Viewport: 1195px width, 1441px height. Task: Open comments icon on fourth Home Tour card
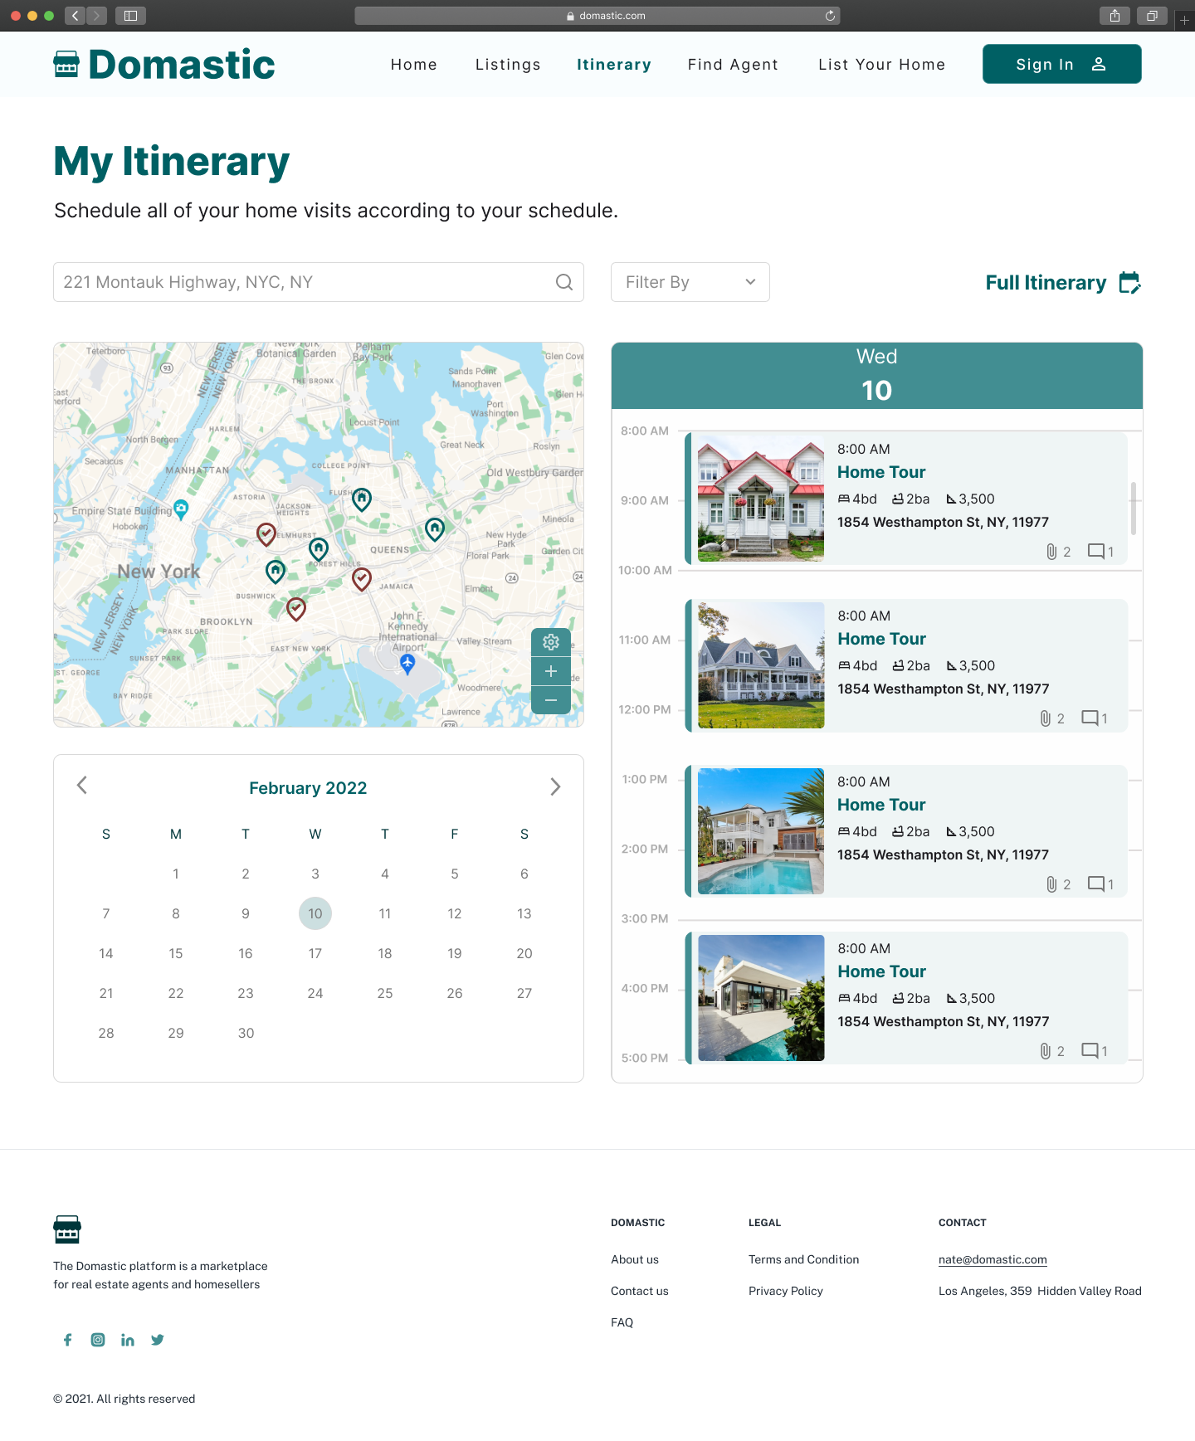pos(1090,1050)
